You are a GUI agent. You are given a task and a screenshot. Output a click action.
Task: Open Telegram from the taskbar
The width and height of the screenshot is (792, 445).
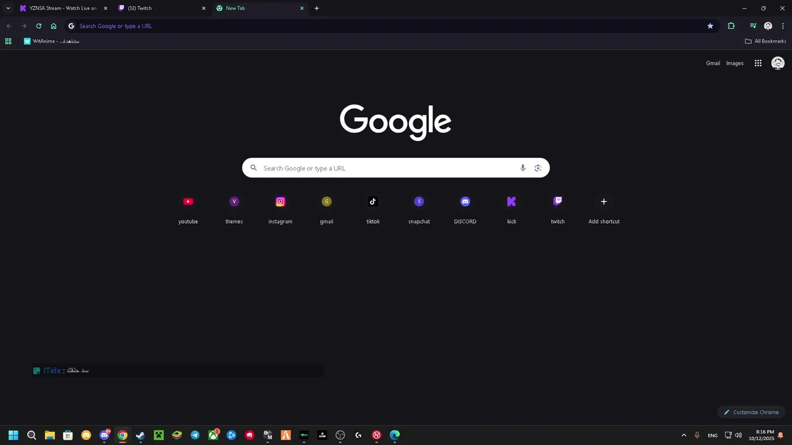(195, 435)
